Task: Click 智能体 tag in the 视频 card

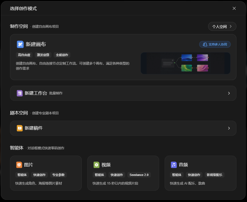Action: (99, 175)
